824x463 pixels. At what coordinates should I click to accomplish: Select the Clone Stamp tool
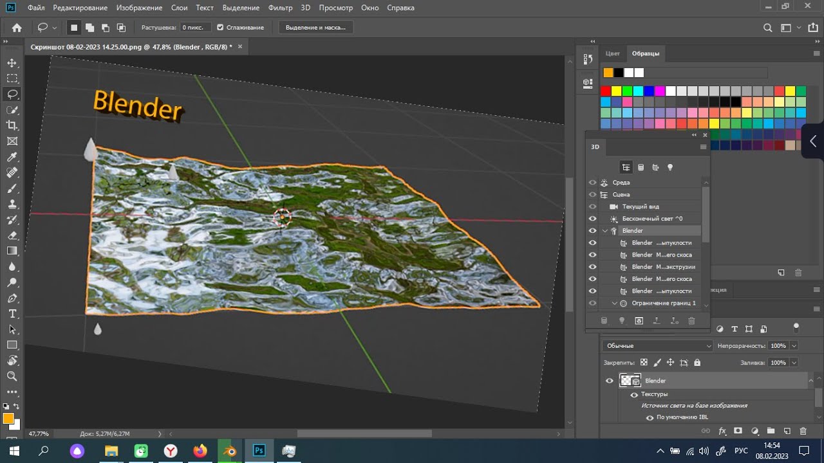click(x=12, y=204)
